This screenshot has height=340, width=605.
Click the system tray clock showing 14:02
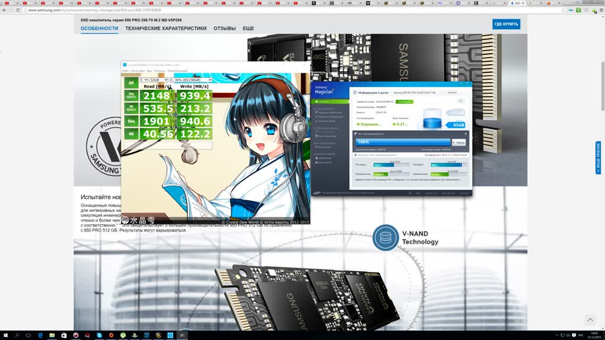point(594,335)
